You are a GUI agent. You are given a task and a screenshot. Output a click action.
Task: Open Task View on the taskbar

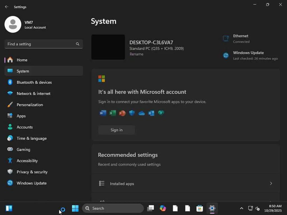coord(151,208)
